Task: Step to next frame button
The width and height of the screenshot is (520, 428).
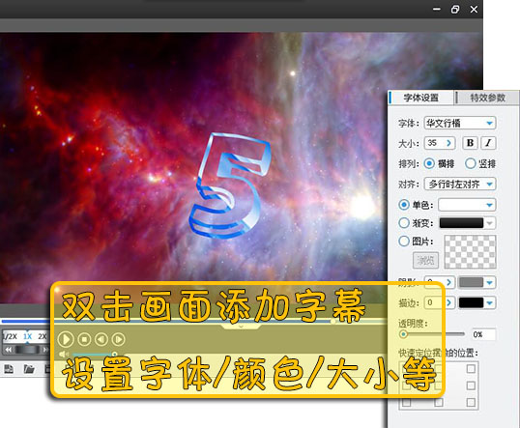Action: (118, 339)
